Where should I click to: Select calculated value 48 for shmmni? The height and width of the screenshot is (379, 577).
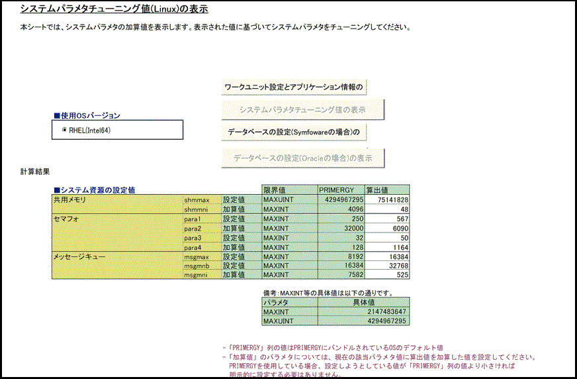click(387, 209)
